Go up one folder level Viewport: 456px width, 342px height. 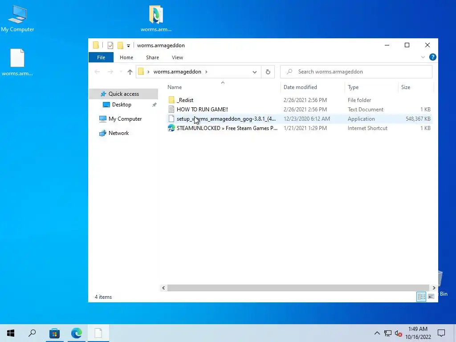(x=130, y=72)
